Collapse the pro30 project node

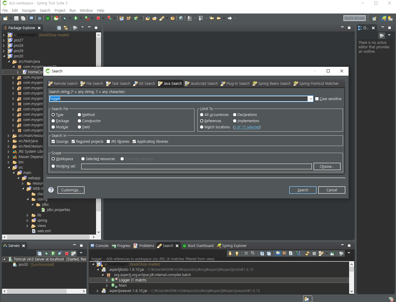pos(4,56)
